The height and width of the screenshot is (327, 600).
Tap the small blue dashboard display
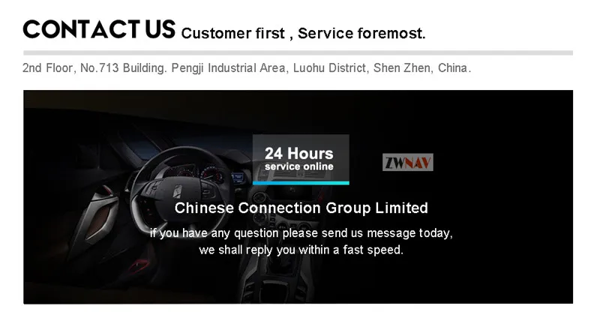238,178
